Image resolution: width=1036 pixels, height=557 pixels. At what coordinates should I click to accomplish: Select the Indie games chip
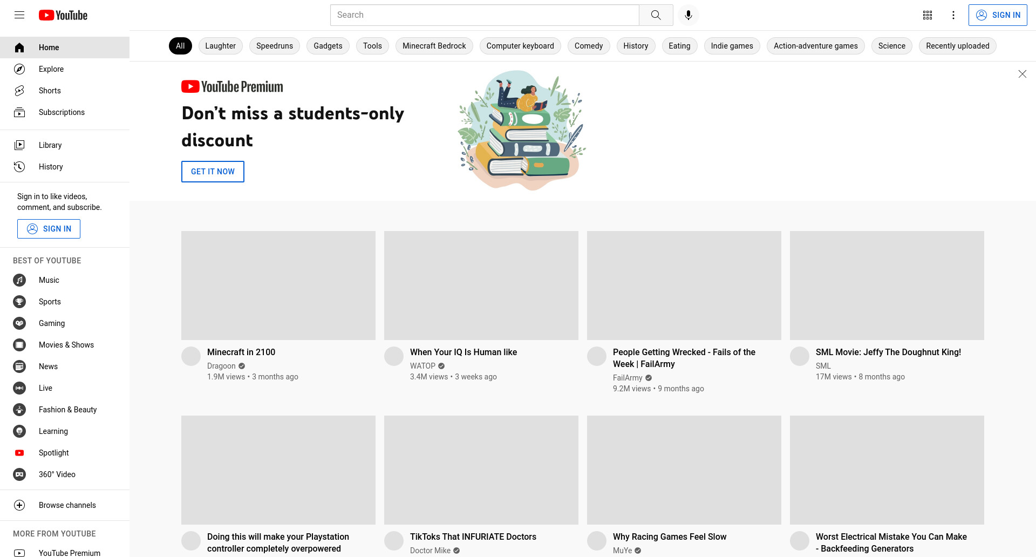click(732, 46)
